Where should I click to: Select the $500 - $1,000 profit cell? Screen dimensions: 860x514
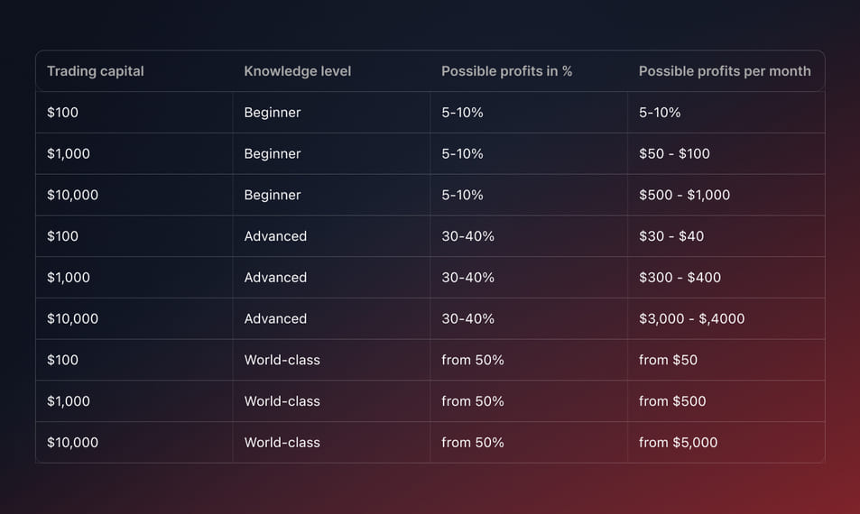point(684,195)
